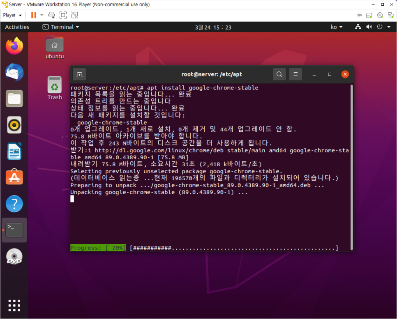
Task: Enter VMware full screen mode
Action: (63, 15)
